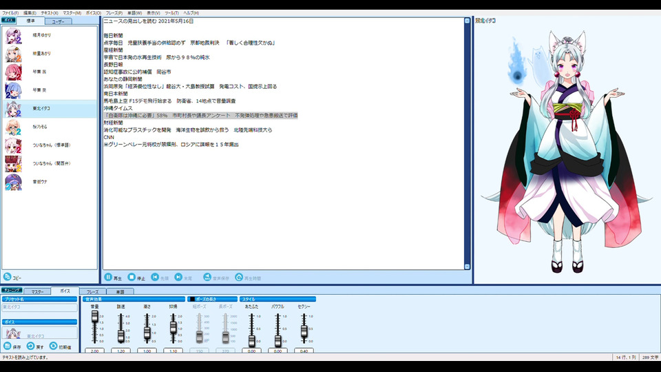Click the 抑揚 value field 1.10
The height and width of the screenshot is (372, 661).
(x=173, y=351)
